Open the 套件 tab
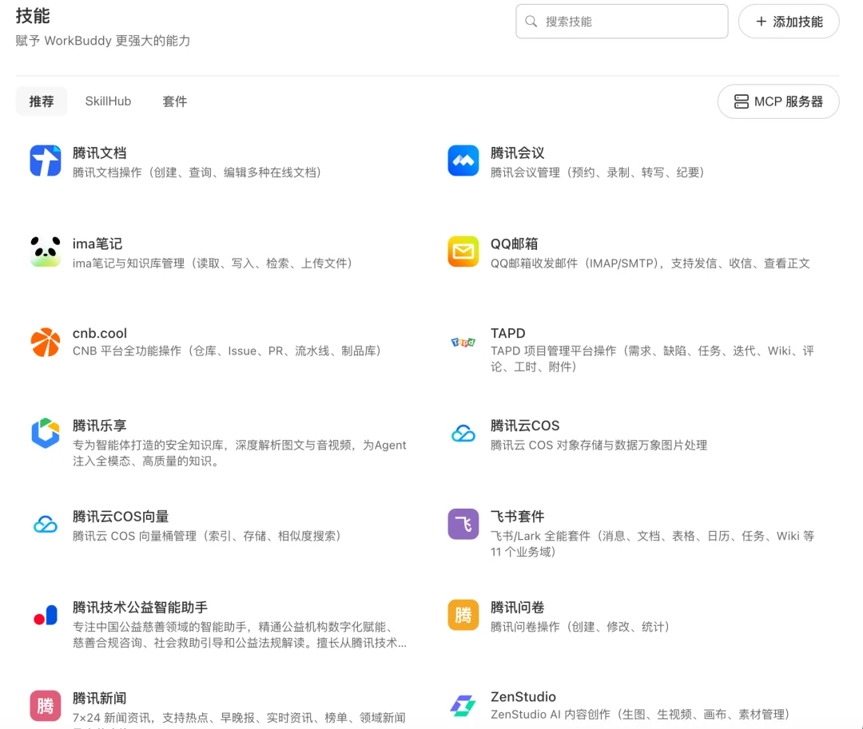This screenshot has height=729, width=863. coord(174,101)
